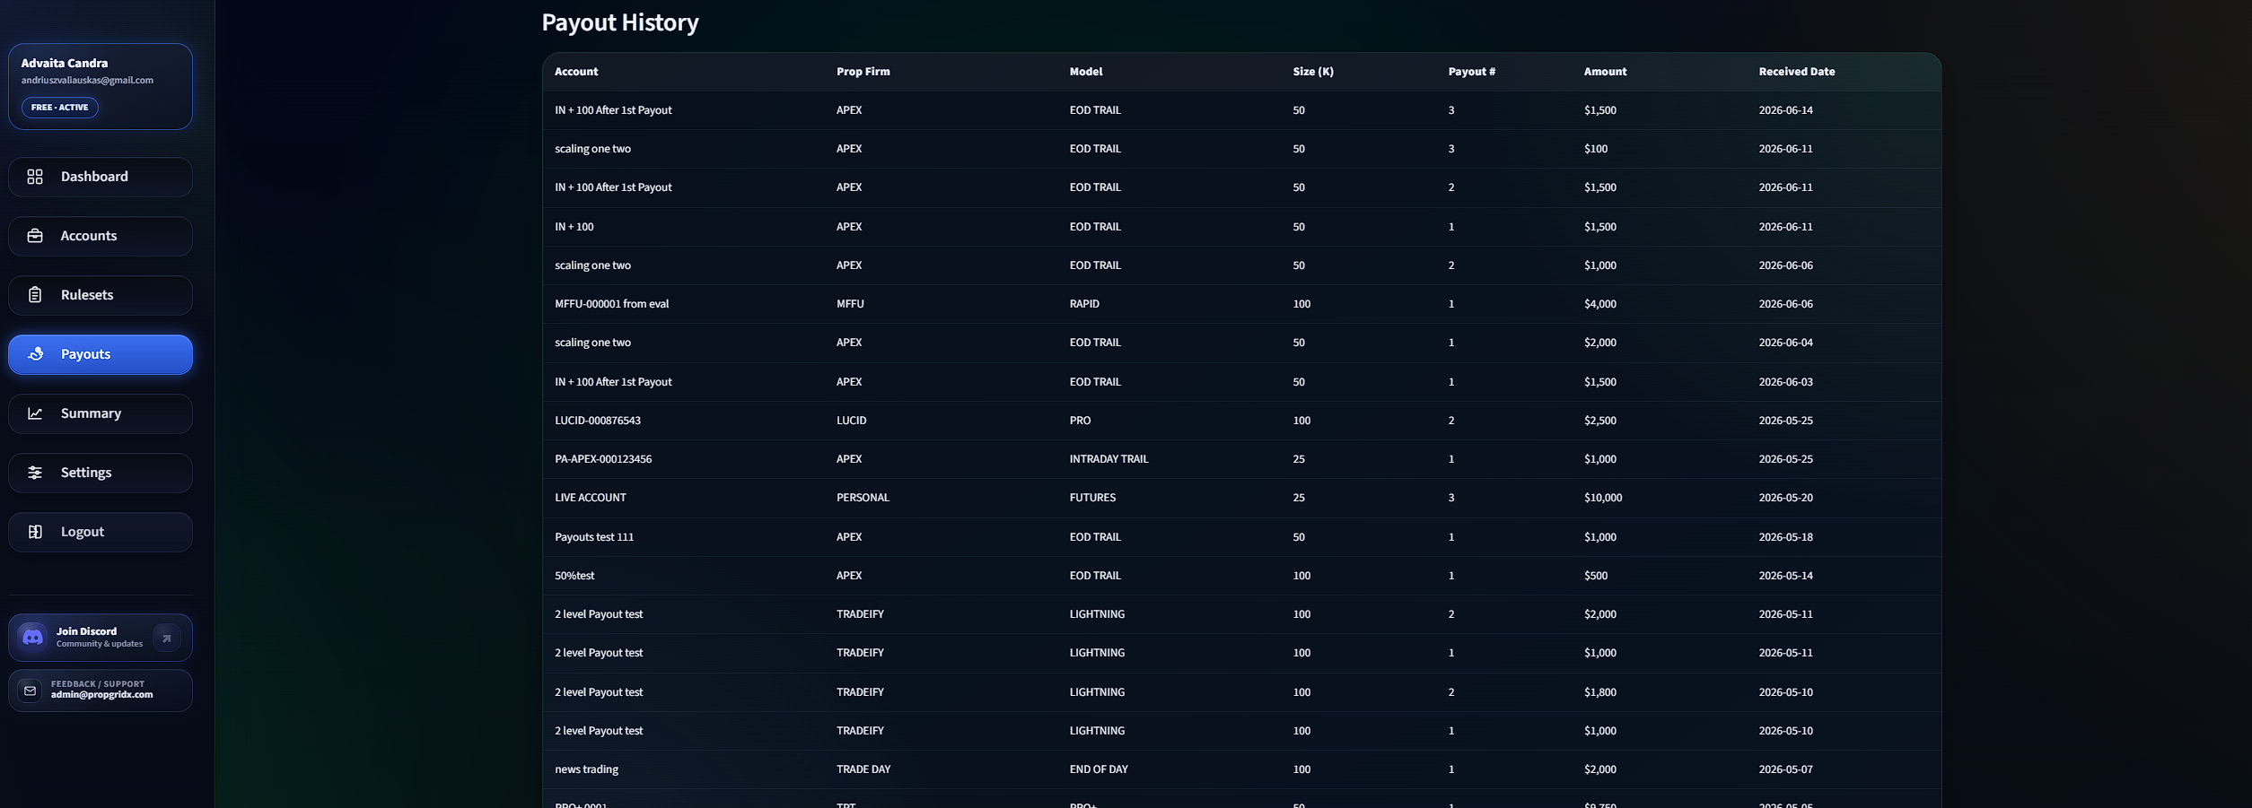Click the Payouts test 111 account
The width and height of the screenshot is (2252, 808).
(594, 537)
